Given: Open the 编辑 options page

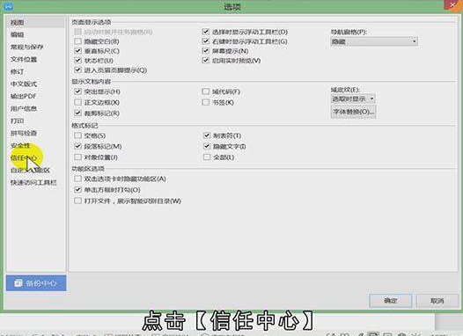Looking at the screenshot, I should tap(18, 34).
